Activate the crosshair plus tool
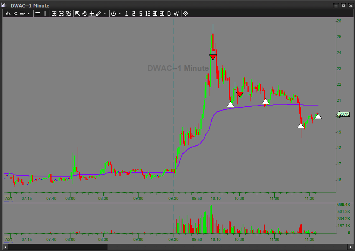The width and height of the screenshot is (355, 251). 92,13
